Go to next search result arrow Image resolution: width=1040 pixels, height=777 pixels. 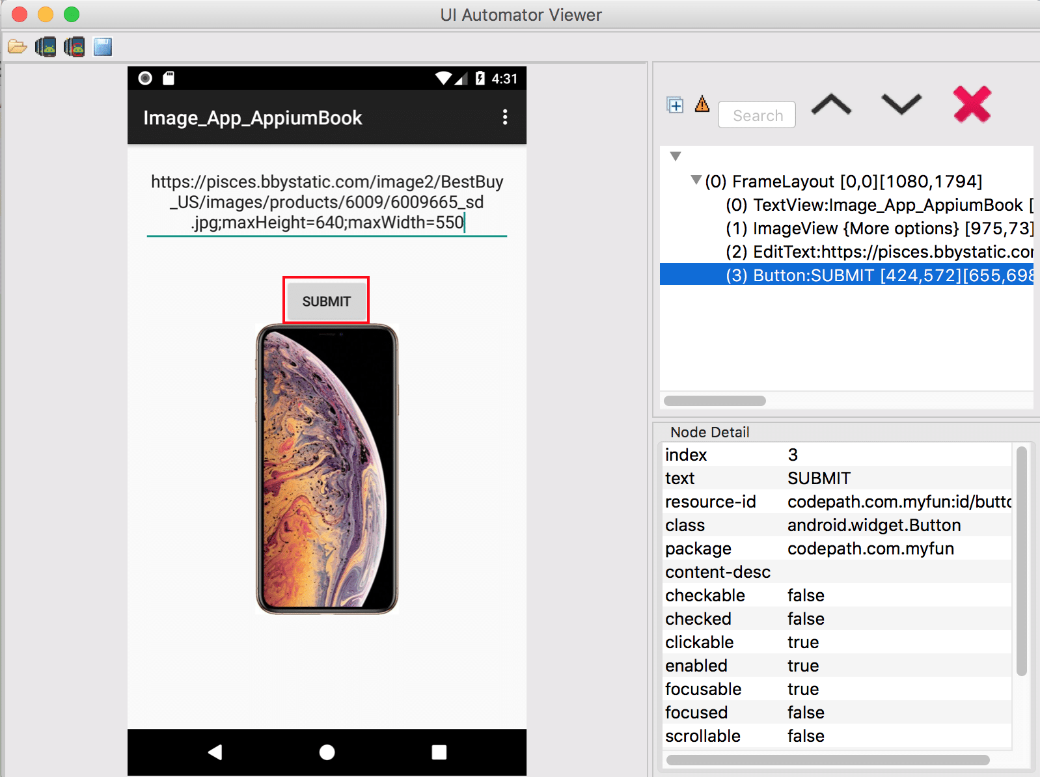[x=901, y=105]
